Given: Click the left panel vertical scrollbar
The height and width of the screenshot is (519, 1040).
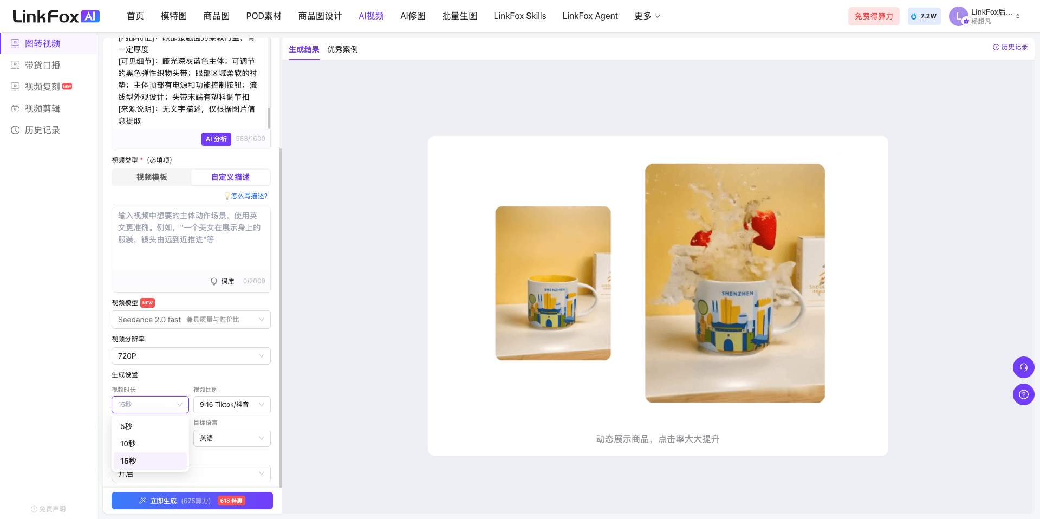Looking at the screenshot, I should (280, 317).
